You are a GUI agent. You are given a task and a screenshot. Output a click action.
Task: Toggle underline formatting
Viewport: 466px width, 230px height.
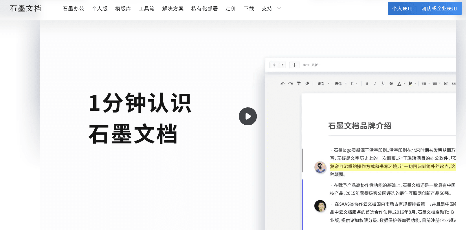coord(383,84)
